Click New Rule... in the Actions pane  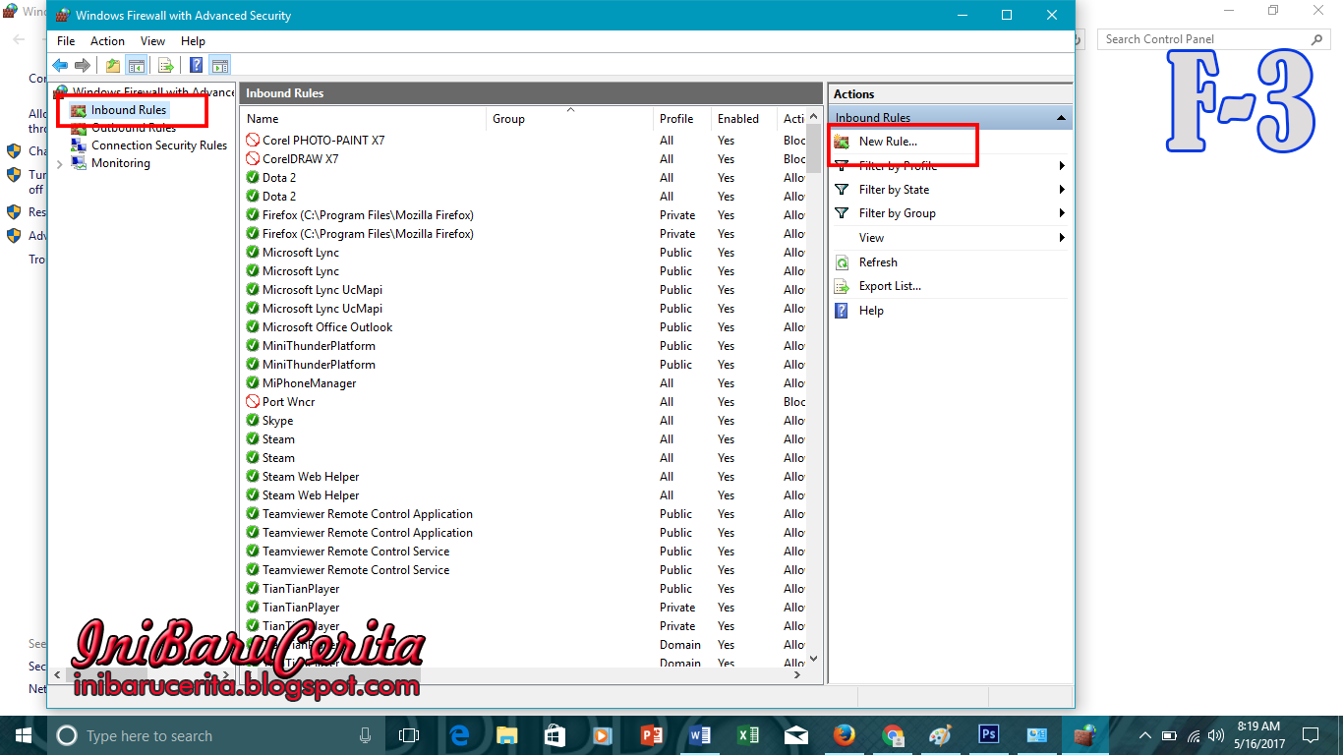point(888,142)
